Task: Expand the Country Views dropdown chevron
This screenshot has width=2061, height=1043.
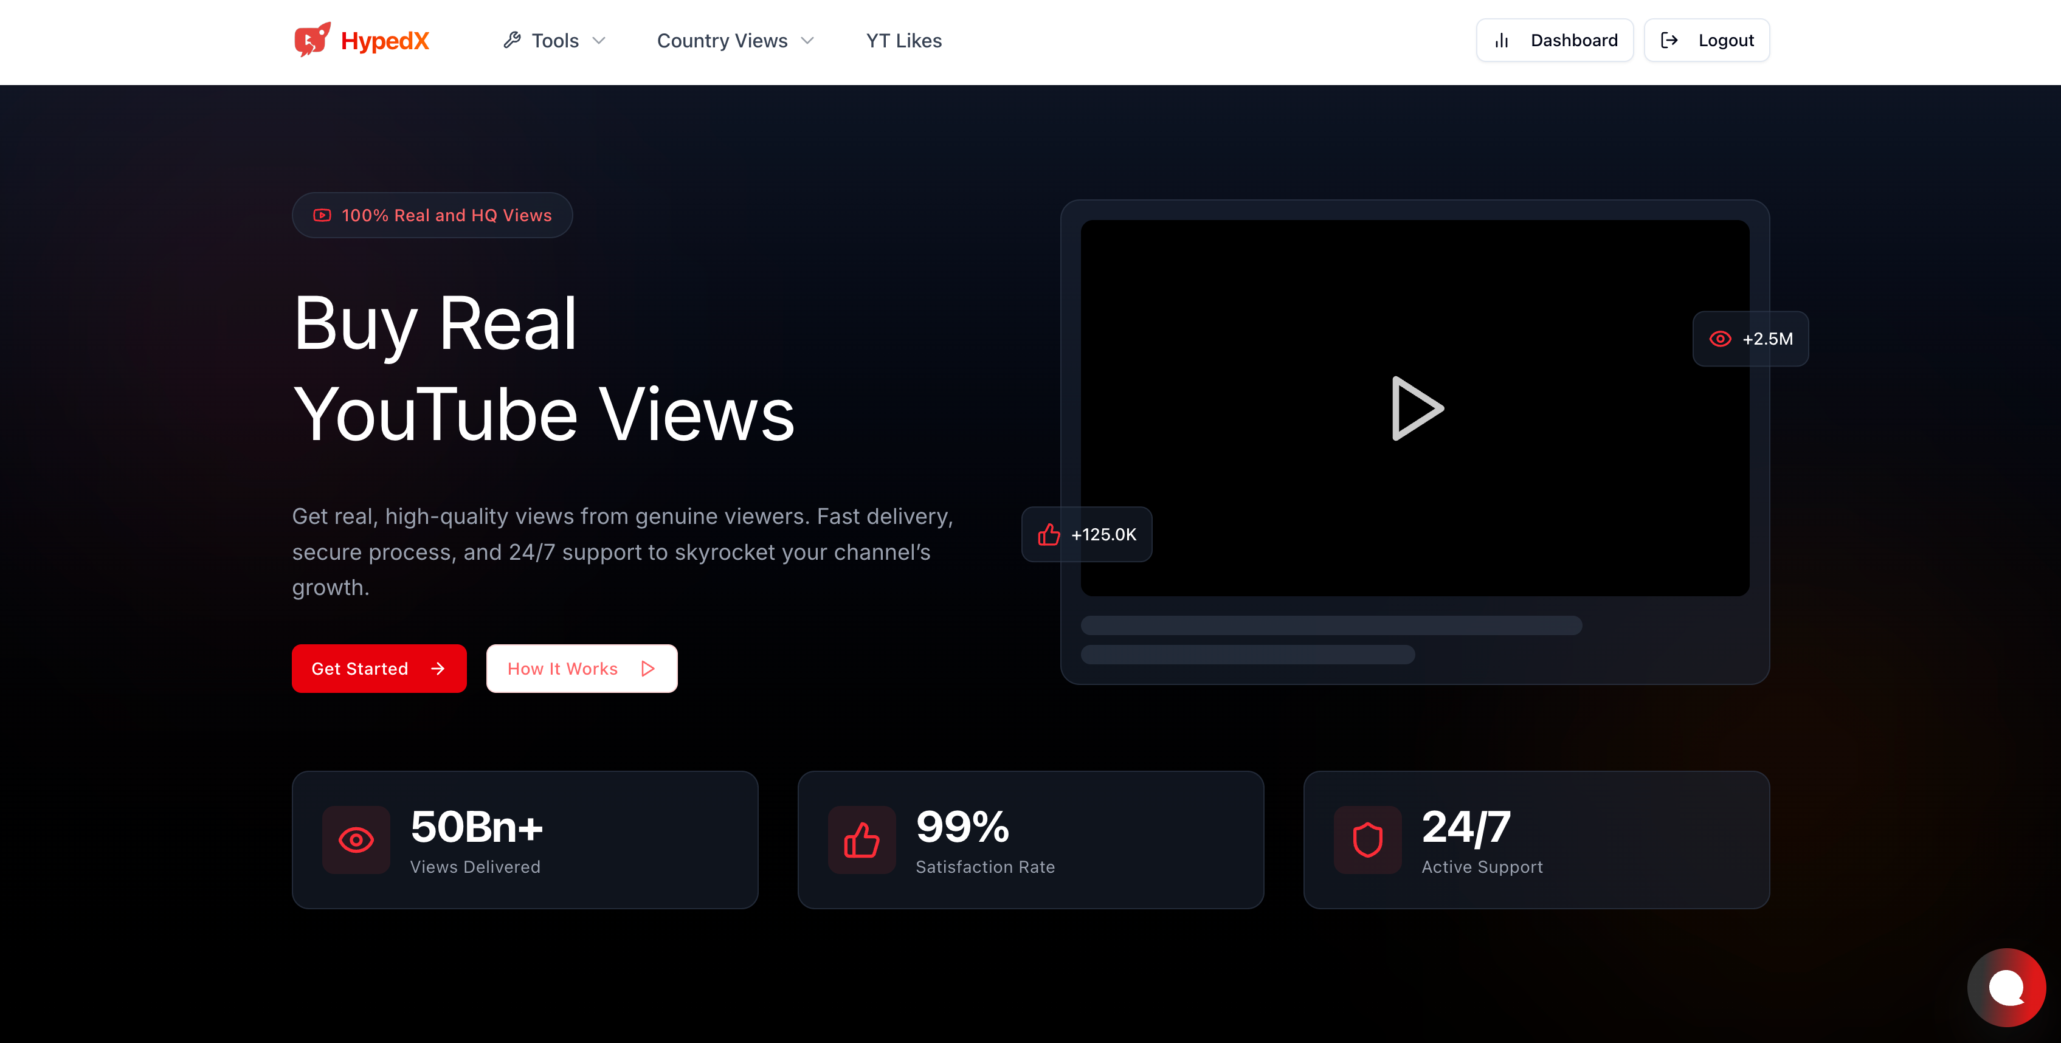Action: pyautogui.click(x=807, y=41)
